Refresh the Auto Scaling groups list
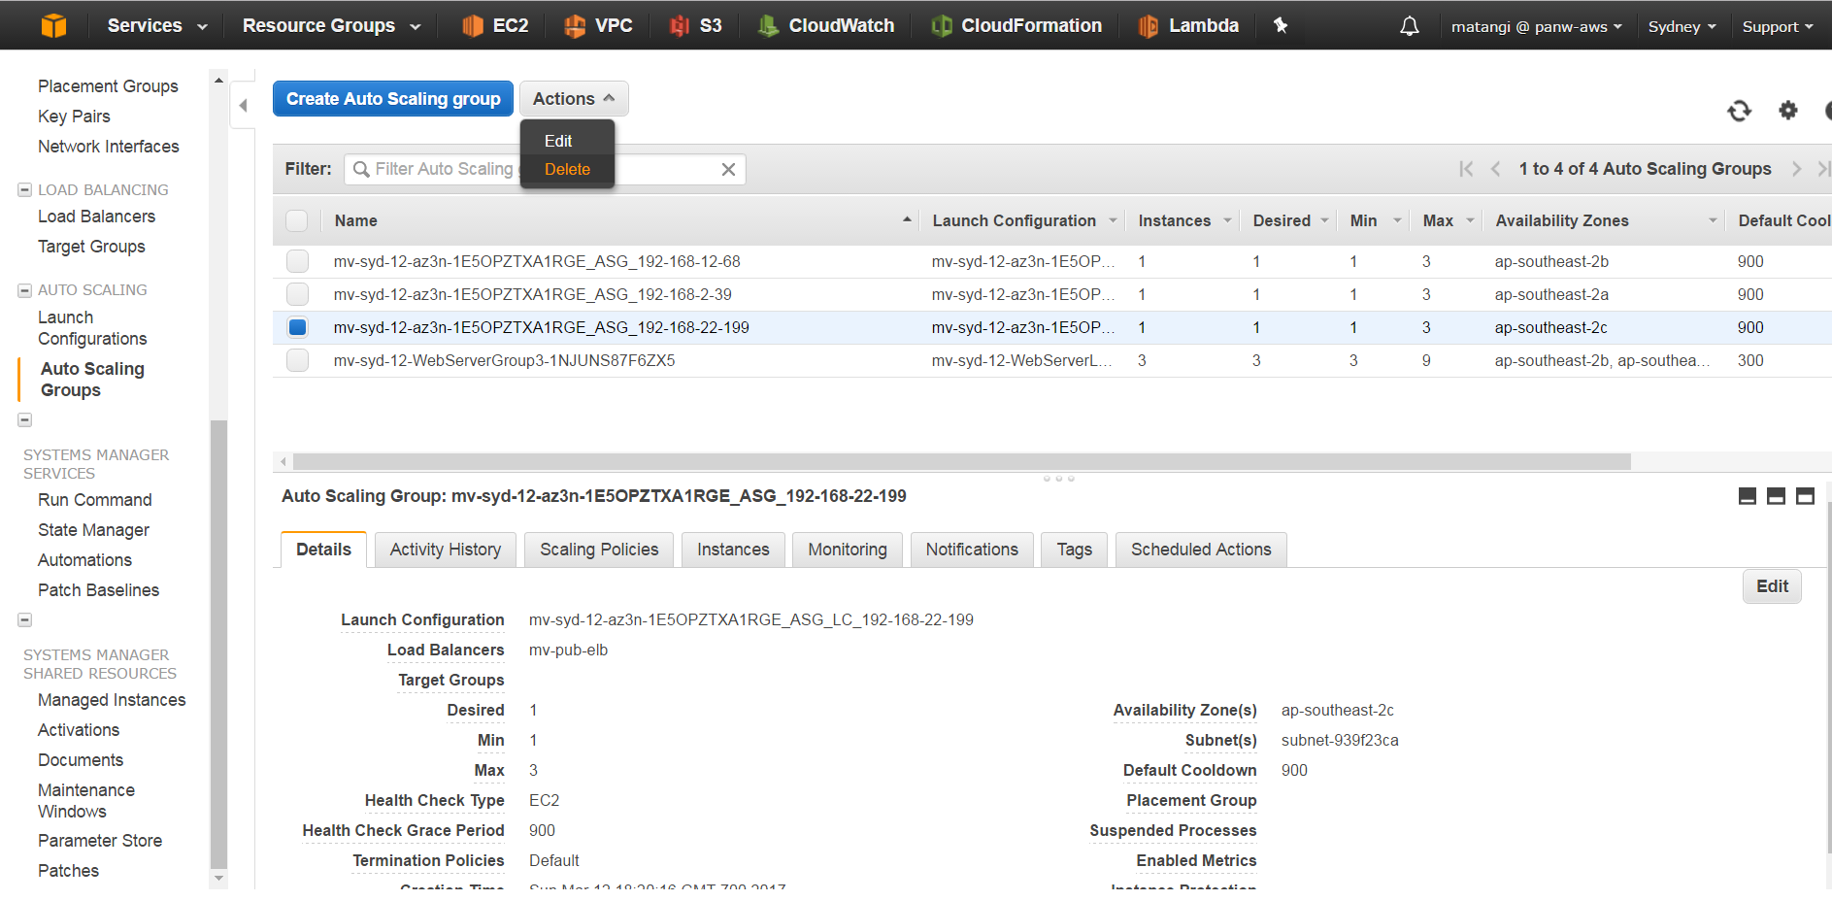The image size is (1832, 901). coord(1739,111)
